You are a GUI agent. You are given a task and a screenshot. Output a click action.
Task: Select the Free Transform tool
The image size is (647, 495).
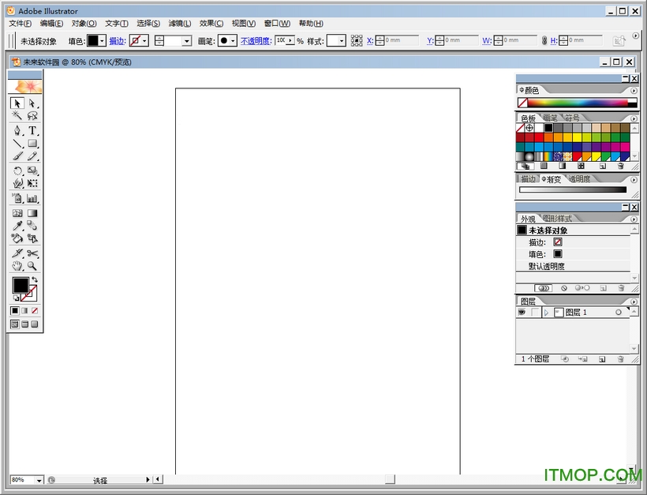[32, 183]
